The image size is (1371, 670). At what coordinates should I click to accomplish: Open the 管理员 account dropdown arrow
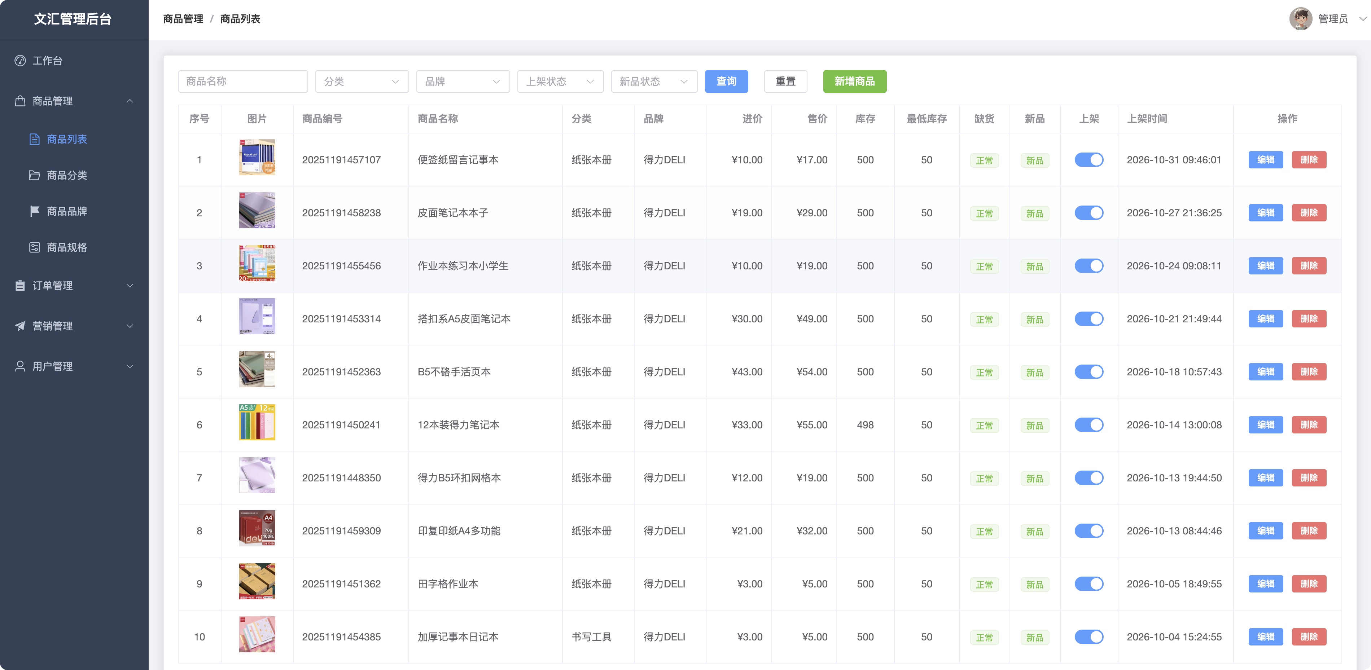pos(1362,19)
